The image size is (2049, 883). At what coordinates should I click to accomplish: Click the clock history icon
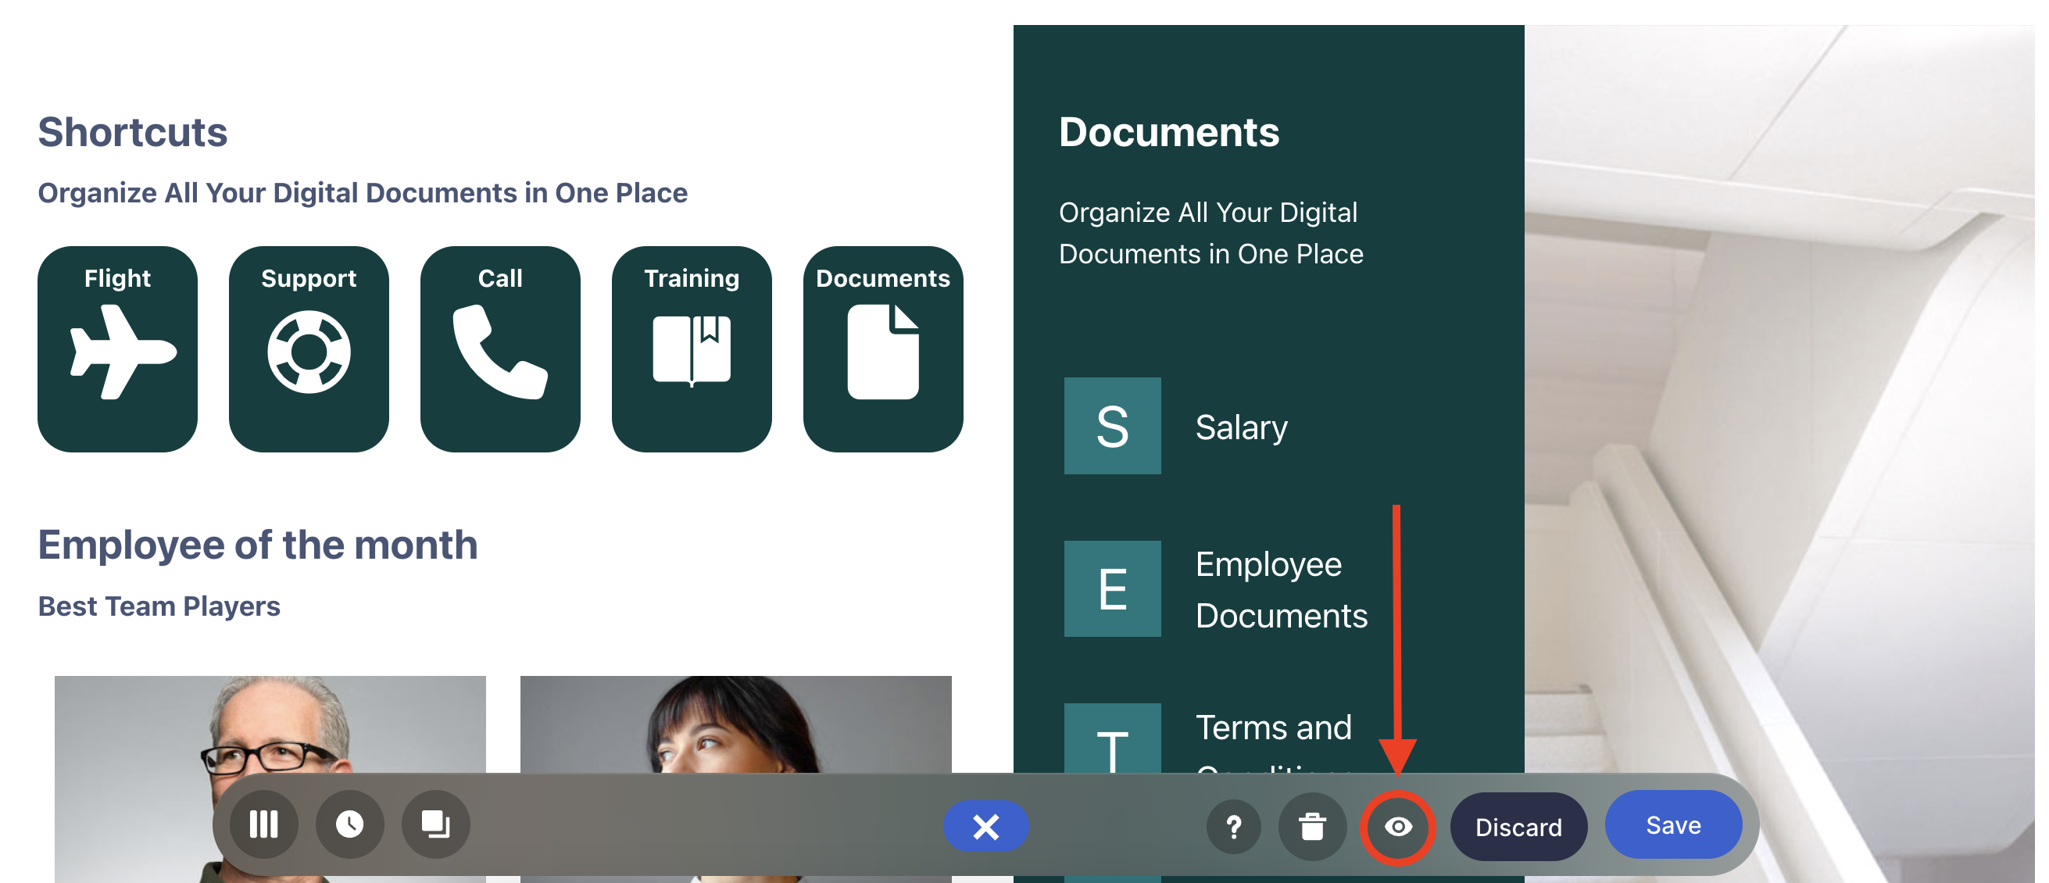pyautogui.click(x=350, y=825)
